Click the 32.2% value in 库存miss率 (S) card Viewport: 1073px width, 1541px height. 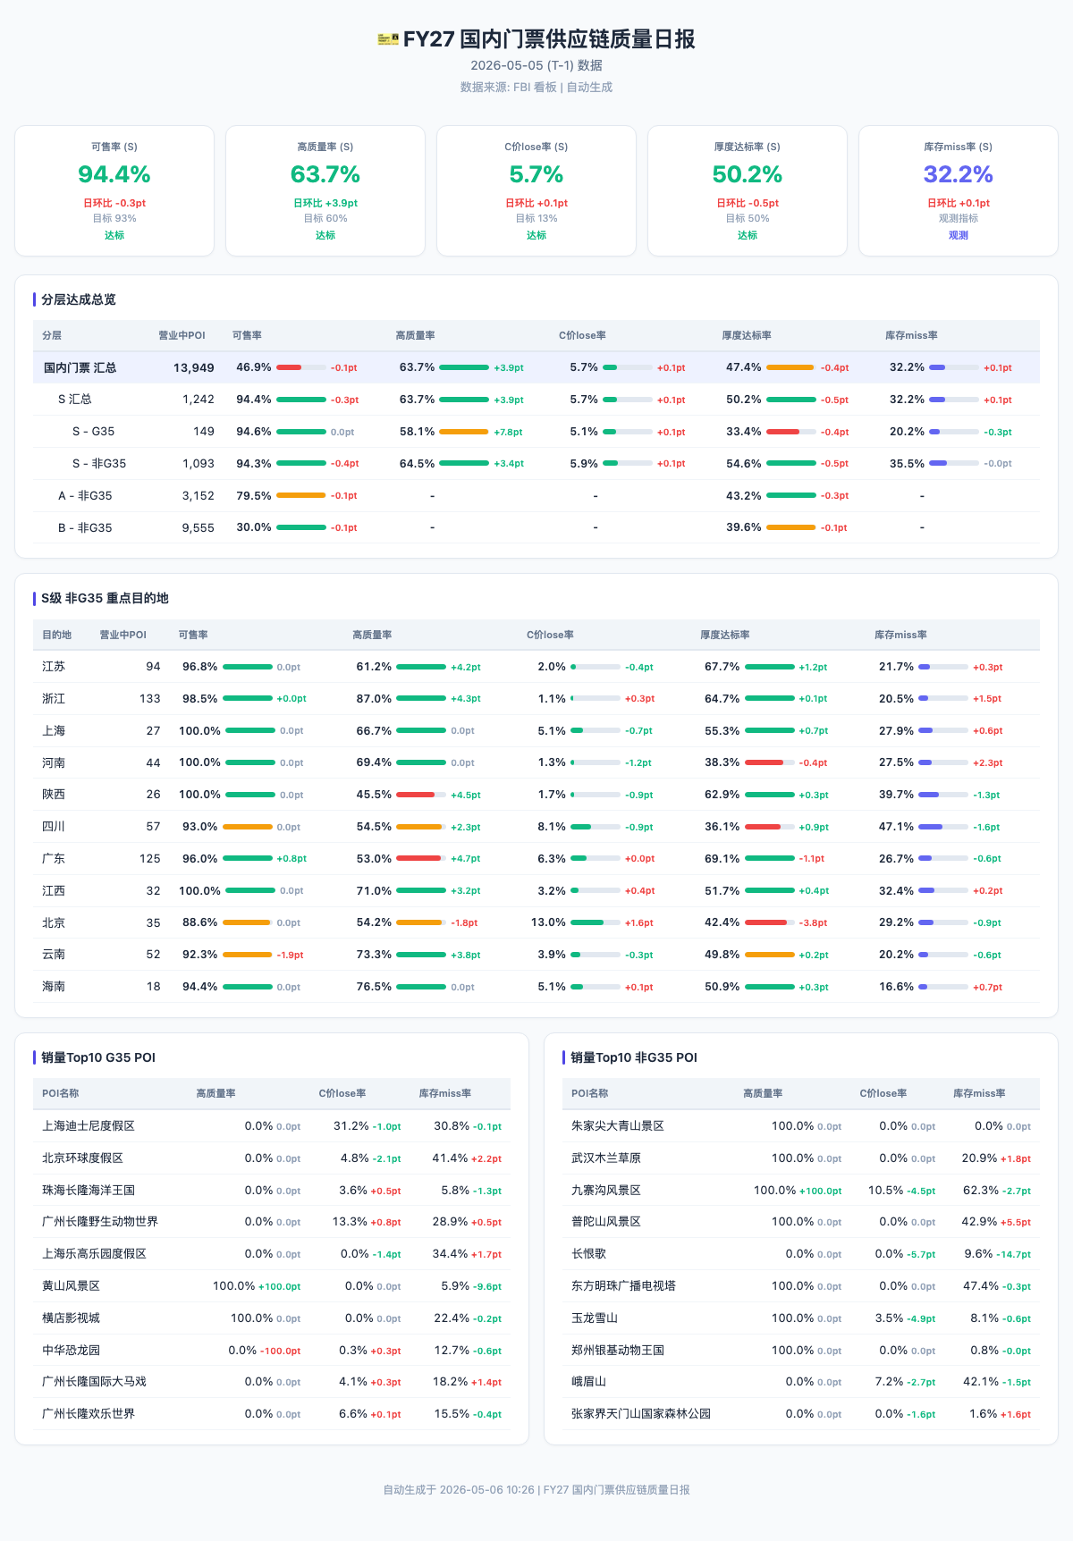959,174
